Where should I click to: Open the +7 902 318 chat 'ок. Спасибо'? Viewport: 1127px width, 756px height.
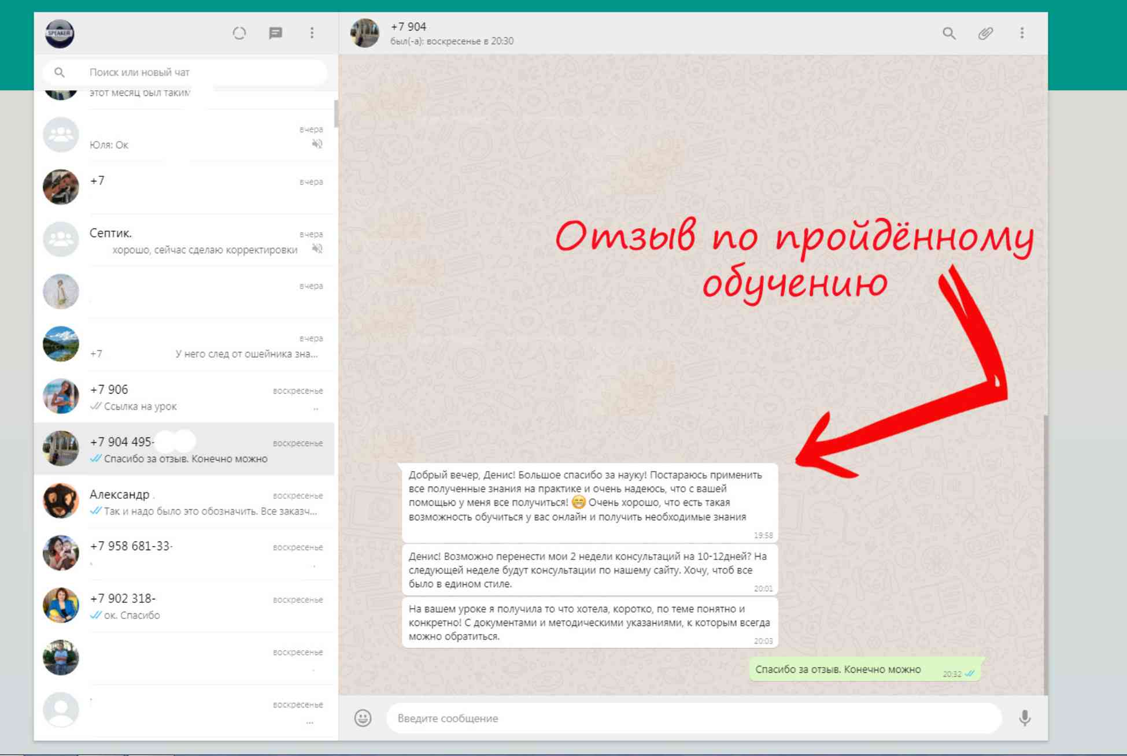click(185, 606)
